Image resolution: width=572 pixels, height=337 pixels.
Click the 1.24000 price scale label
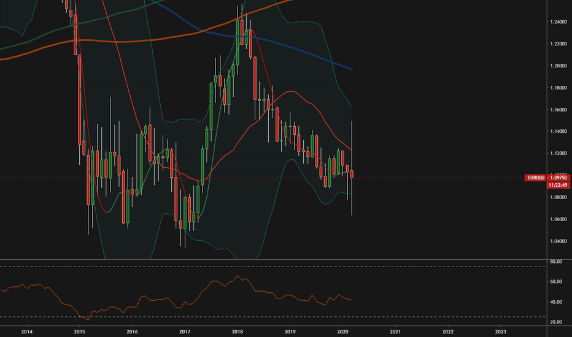pos(558,22)
